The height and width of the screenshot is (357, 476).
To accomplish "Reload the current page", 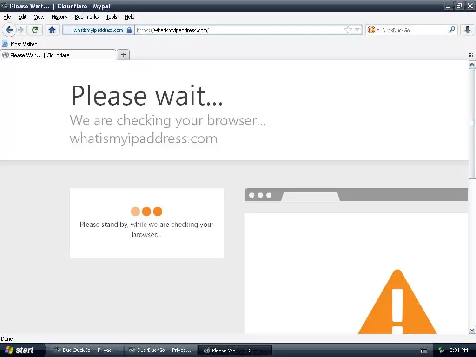I will pos(35,30).
